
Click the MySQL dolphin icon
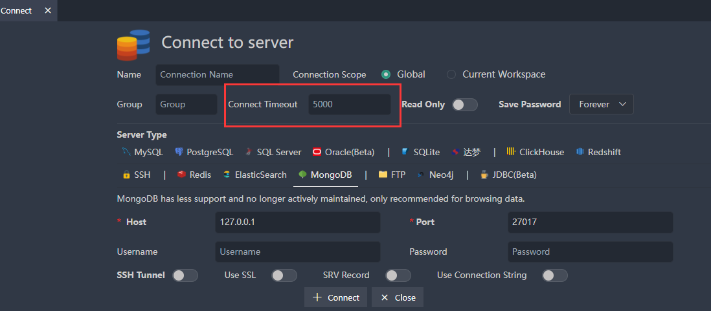point(126,152)
